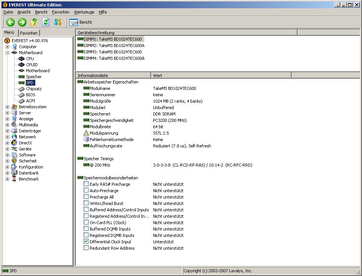Click the CPUID chip icon

(x=21, y=65)
